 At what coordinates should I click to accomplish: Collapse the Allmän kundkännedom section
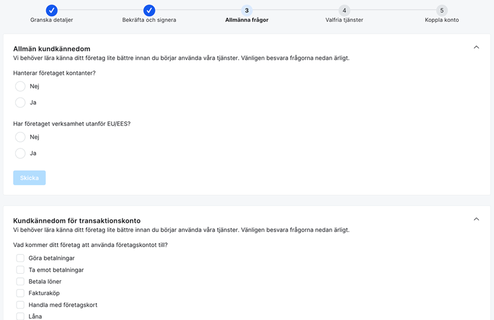pos(476,47)
